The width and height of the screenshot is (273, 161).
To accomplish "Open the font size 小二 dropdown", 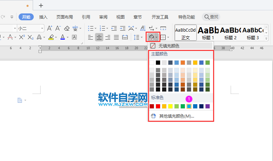I will tap(42, 28).
